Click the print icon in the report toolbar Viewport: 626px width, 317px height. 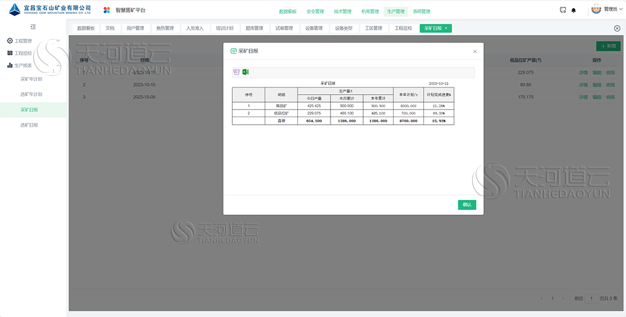237,72
